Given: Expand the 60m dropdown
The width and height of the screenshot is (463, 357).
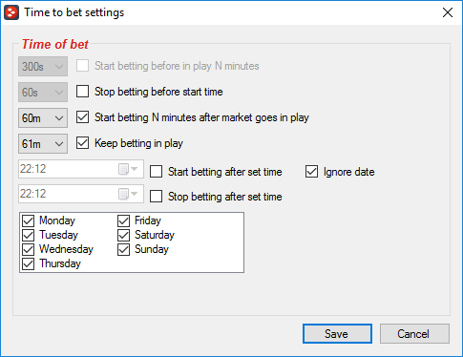Looking at the screenshot, I should click(x=43, y=118).
